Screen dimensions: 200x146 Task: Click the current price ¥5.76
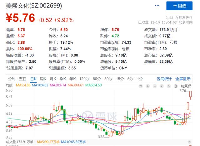pyautogui.click(x=20, y=18)
